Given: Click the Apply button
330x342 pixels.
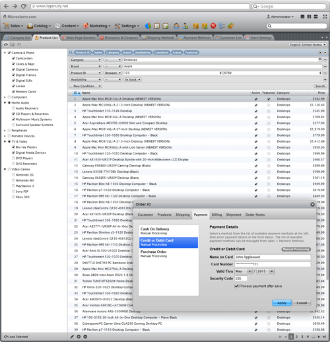Looking at the screenshot, I should coord(282,303).
